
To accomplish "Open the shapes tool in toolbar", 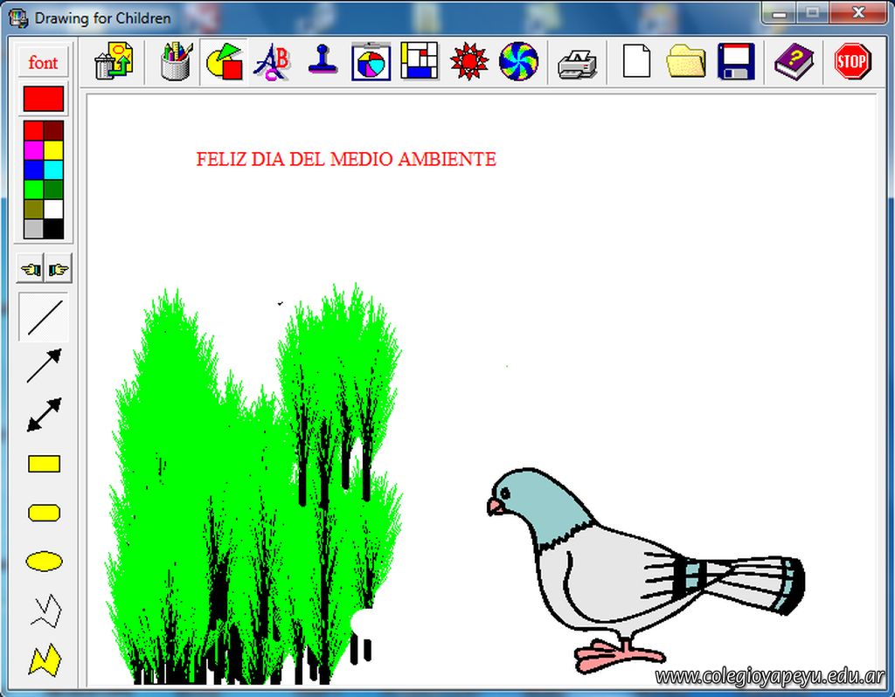I will coord(224,62).
